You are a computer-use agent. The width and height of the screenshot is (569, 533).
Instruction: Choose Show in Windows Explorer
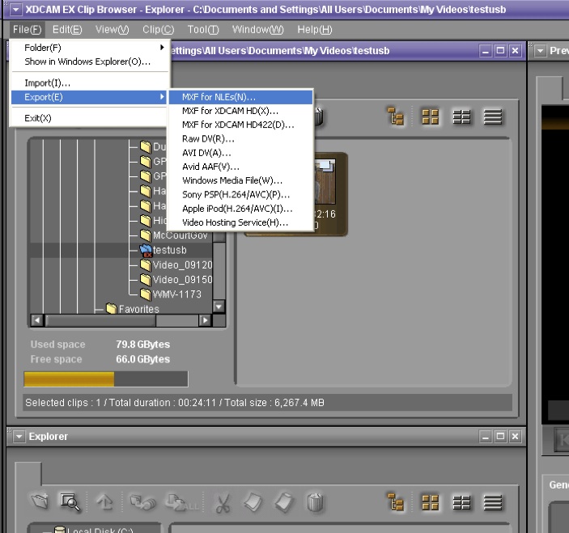pyautogui.click(x=89, y=61)
